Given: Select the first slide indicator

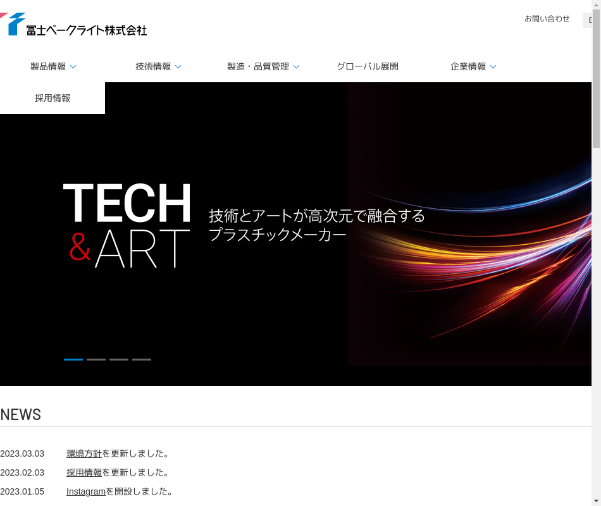Looking at the screenshot, I should coord(73,359).
